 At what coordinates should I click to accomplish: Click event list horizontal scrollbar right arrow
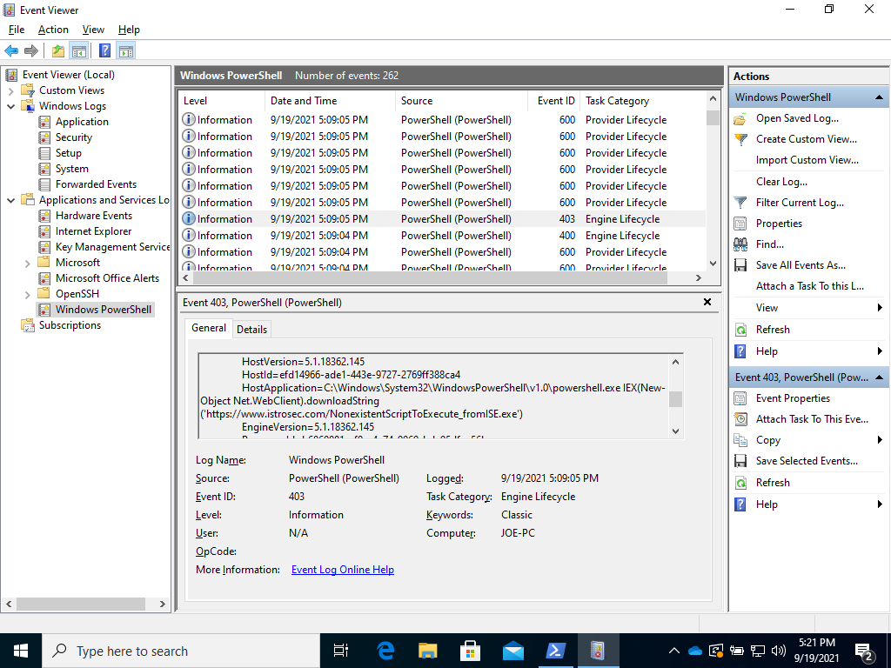click(x=699, y=277)
